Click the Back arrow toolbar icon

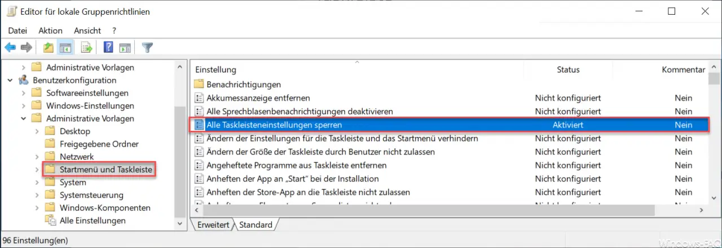pos(10,47)
